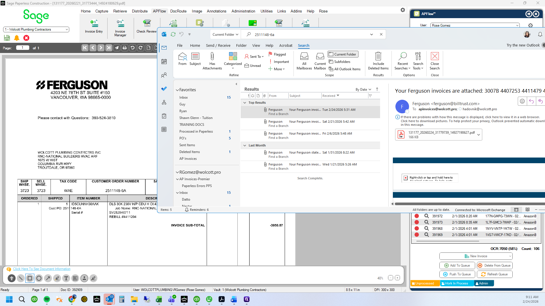545x306 pixels.
Task: Open the APFlow menu
Action: (159, 11)
